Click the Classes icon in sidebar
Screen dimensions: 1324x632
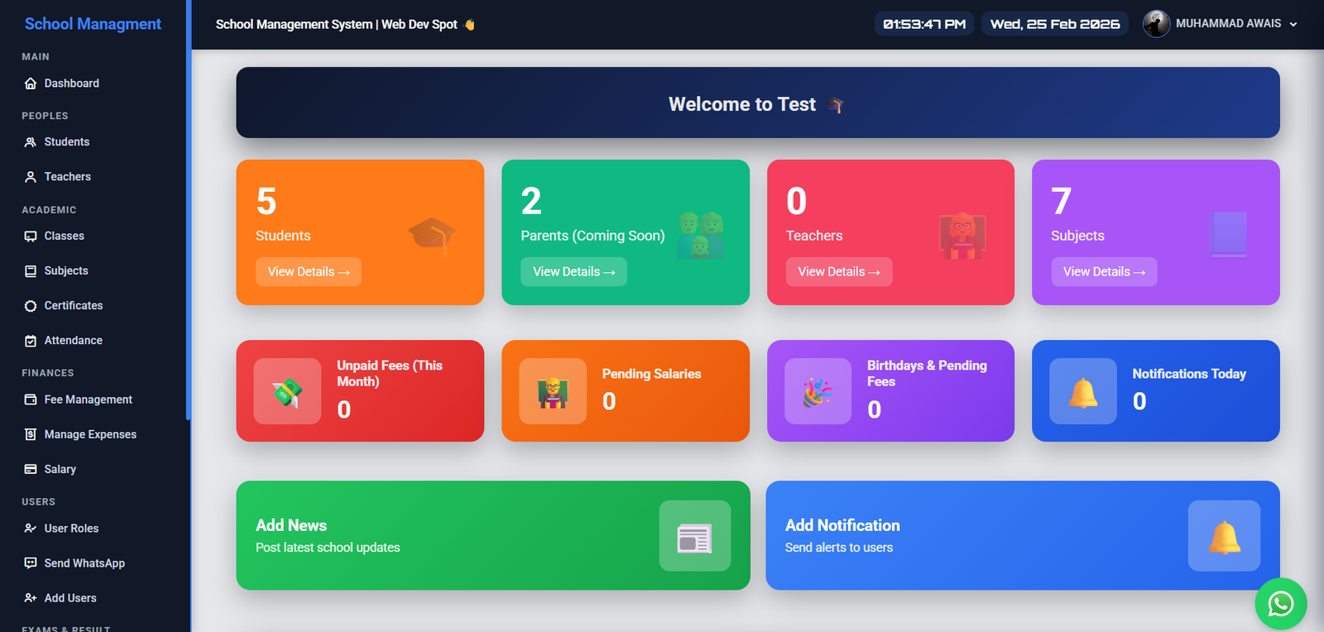(31, 237)
